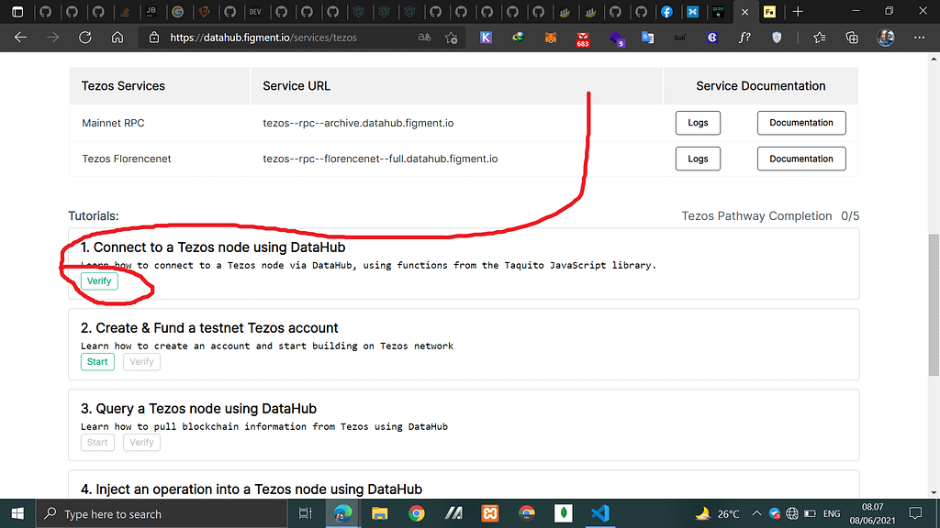This screenshot has height=528, width=940.
Task: Select the tezos--rpc--archive.datahub.figment.io URL text
Action: pos(358,123)
